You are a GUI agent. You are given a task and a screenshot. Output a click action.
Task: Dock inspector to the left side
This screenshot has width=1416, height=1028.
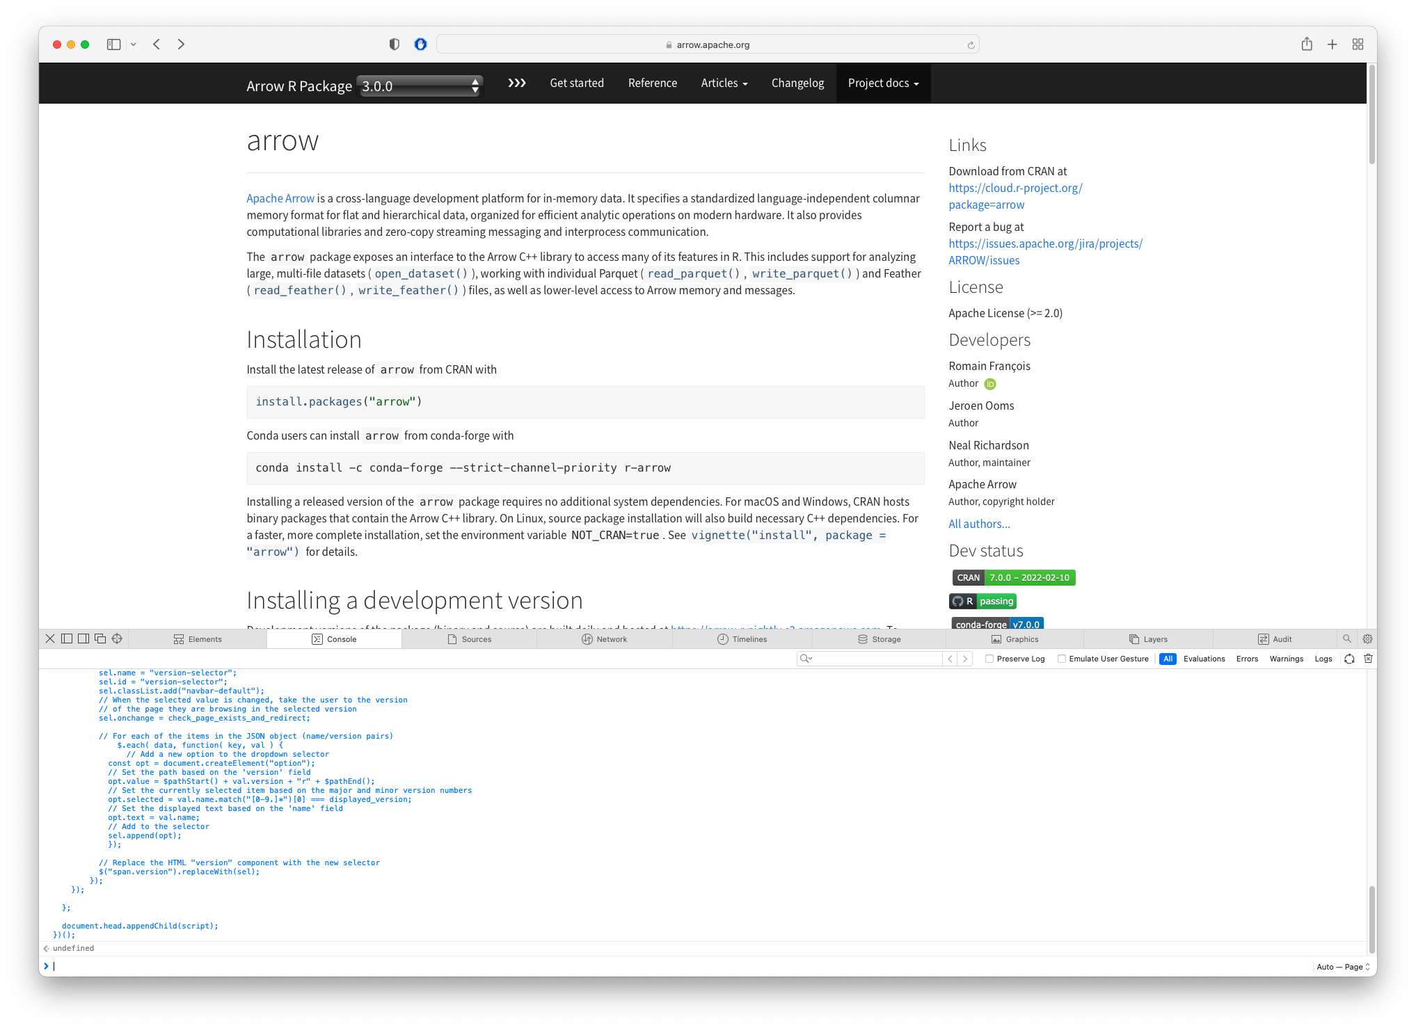[x=67, y=639]
